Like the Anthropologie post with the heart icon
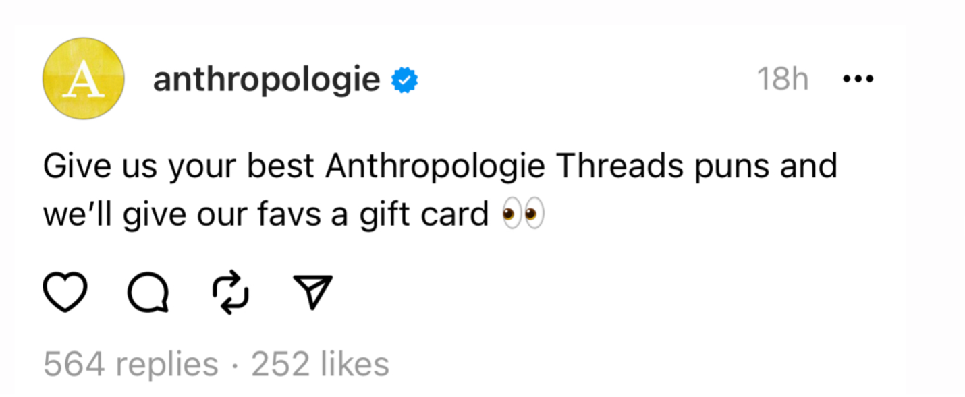This screenshot has width=965, height=397. 65,293
